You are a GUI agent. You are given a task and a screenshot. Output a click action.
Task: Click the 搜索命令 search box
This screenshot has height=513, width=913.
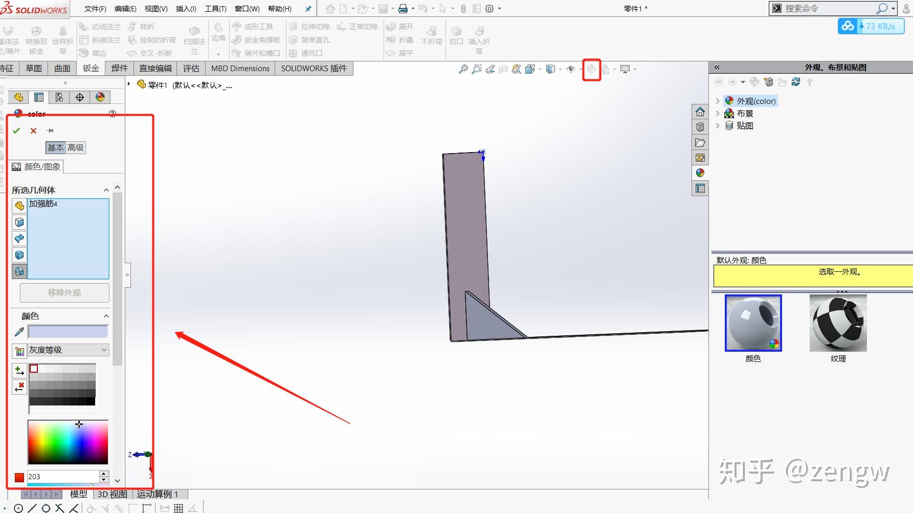click(x=829, y=9)
